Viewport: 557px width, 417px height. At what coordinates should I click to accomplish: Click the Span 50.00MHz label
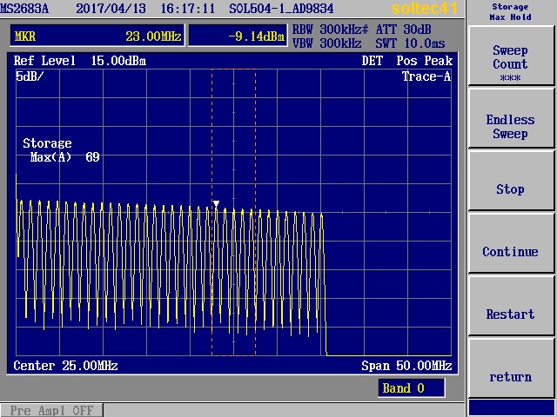[406, 366]
